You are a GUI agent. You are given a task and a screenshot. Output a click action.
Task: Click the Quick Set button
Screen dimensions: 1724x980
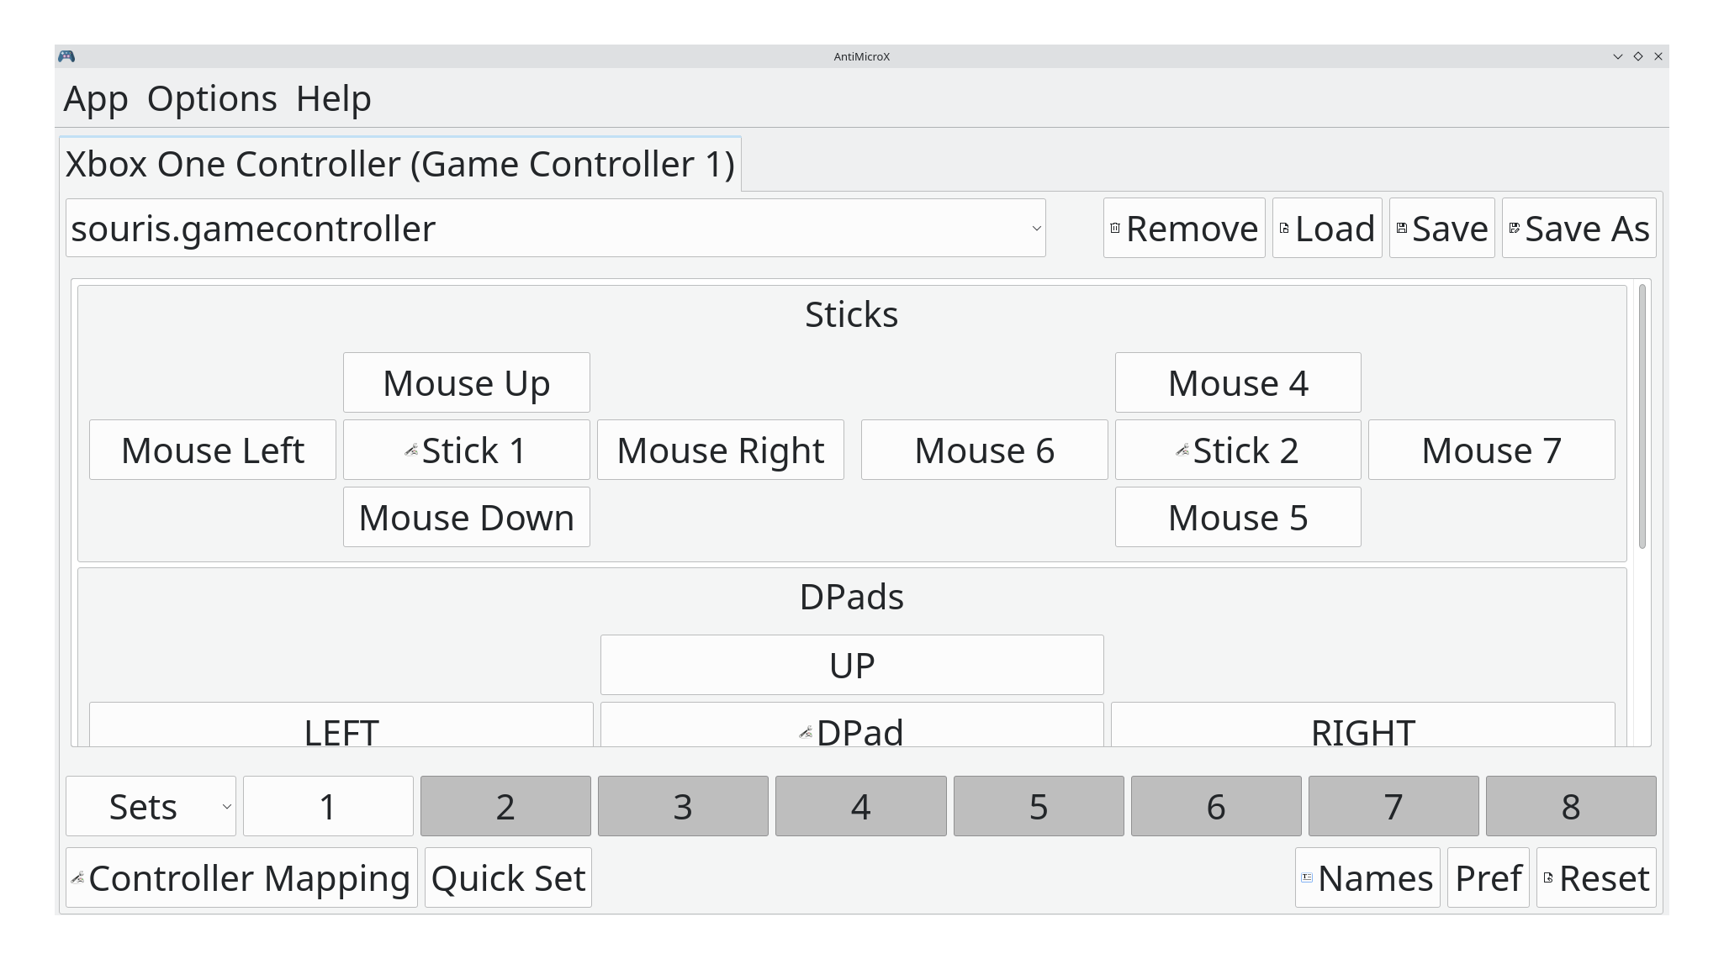508,877
